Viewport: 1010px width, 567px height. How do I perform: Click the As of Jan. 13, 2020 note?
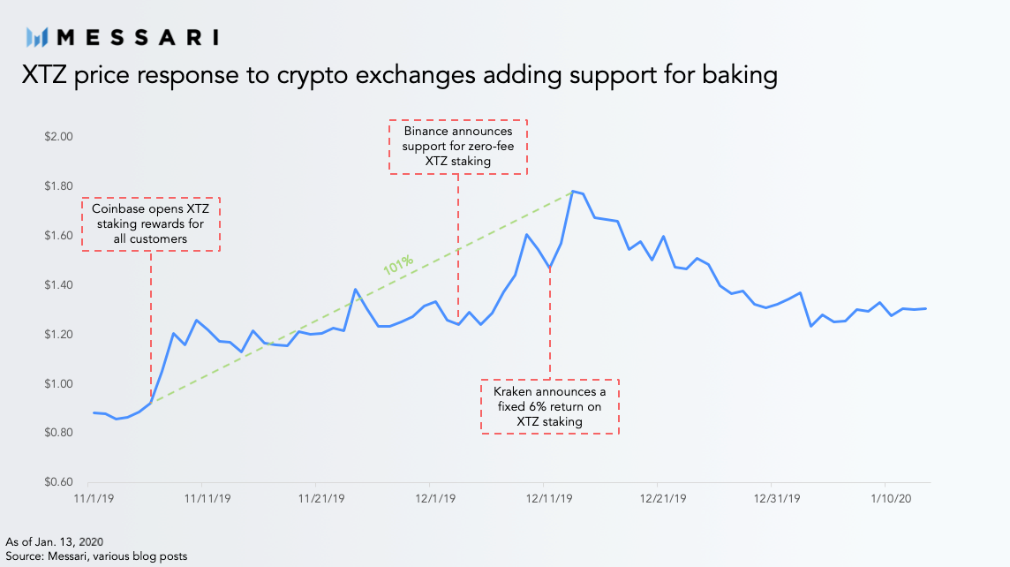point(54,542)
